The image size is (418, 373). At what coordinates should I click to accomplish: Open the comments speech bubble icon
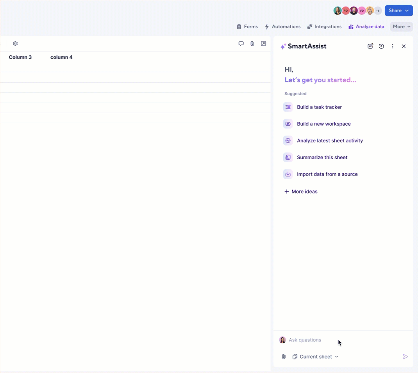point(241,44)
